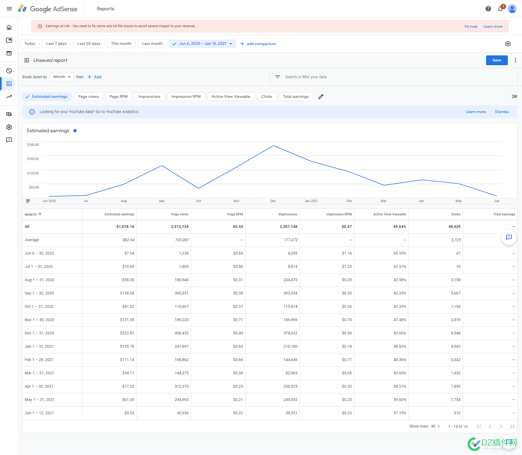522x455 pixels.
Task: Click the Unsaved report title
Action: point(50,60)
